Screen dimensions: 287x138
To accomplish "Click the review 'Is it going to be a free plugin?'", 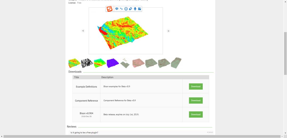I will 85,132.
